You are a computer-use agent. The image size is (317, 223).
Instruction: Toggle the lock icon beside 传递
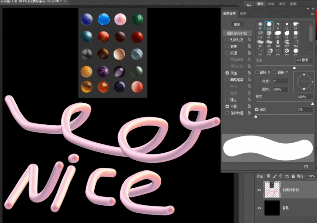tap(249, 73)
